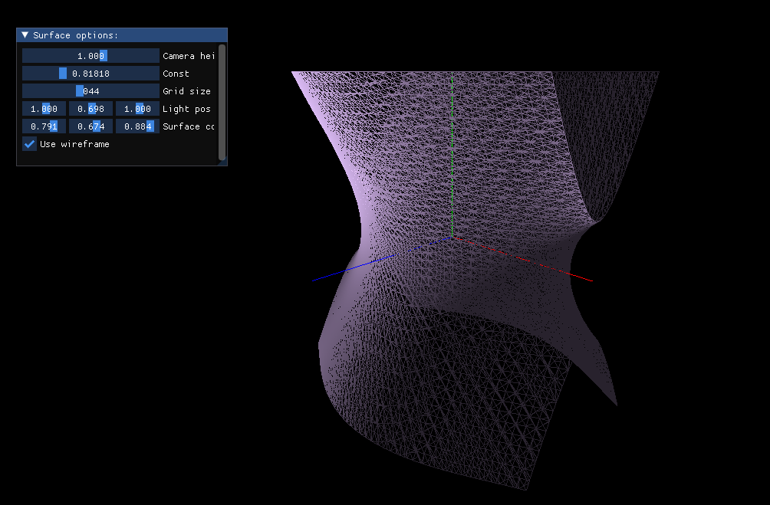Screen dimensions: 770x505
Task: Adjust the Camera height slider
Action: [x=90, y=56]
